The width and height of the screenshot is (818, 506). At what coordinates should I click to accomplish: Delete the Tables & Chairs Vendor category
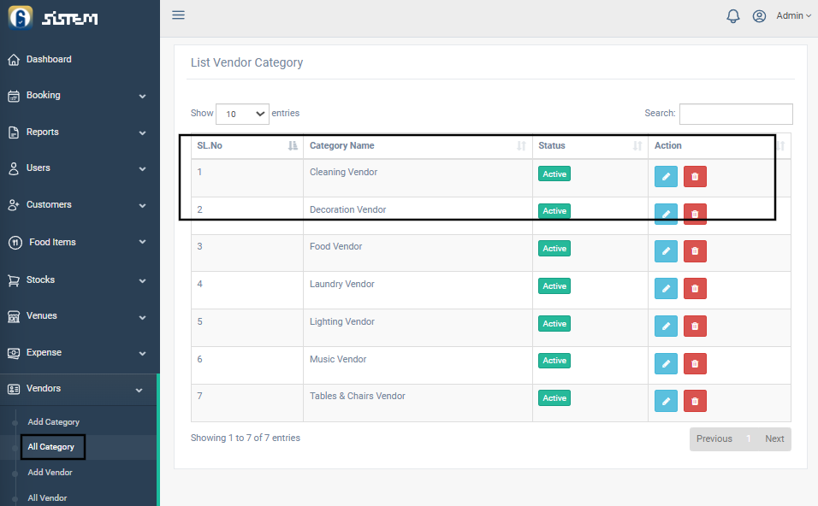tap(695, 401)
